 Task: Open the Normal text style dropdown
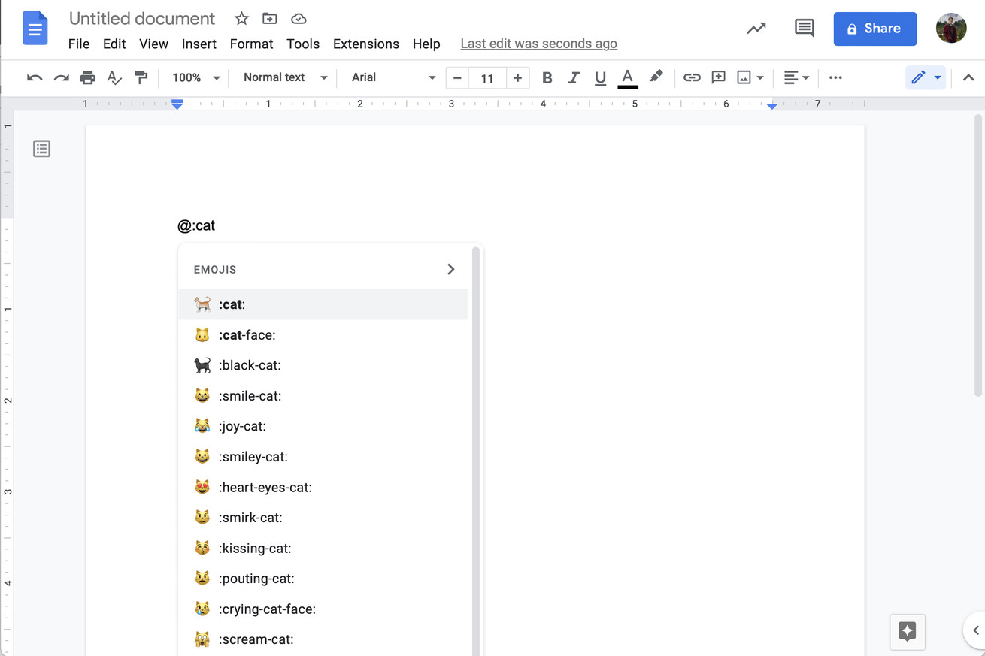285,77
